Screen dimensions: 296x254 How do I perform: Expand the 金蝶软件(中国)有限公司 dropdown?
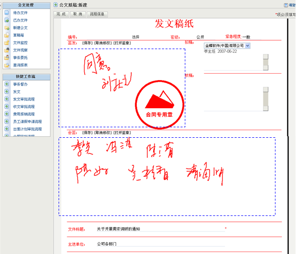[x=247, y=46]
